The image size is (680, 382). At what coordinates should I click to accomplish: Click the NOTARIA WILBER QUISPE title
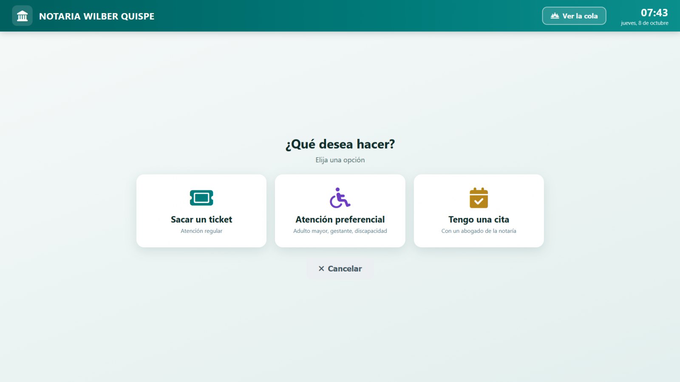point(97,16)
